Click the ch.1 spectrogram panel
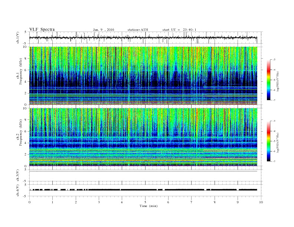The image size is (294, 227). coord(143,76)
